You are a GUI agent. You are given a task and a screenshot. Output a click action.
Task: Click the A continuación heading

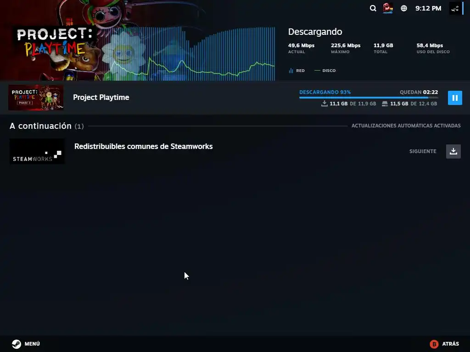pos(40,126)
